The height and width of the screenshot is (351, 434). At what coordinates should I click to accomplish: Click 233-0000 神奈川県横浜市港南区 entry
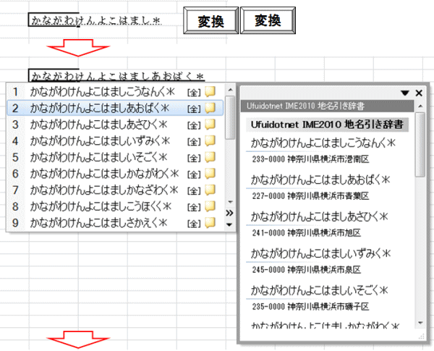click(310, 159)
